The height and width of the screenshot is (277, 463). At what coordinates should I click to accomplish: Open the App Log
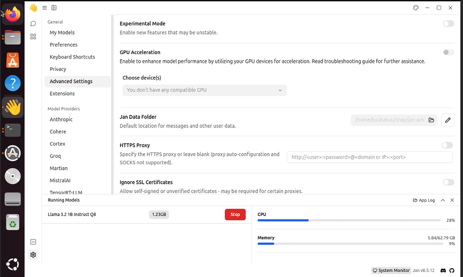[x=424, y=200]
